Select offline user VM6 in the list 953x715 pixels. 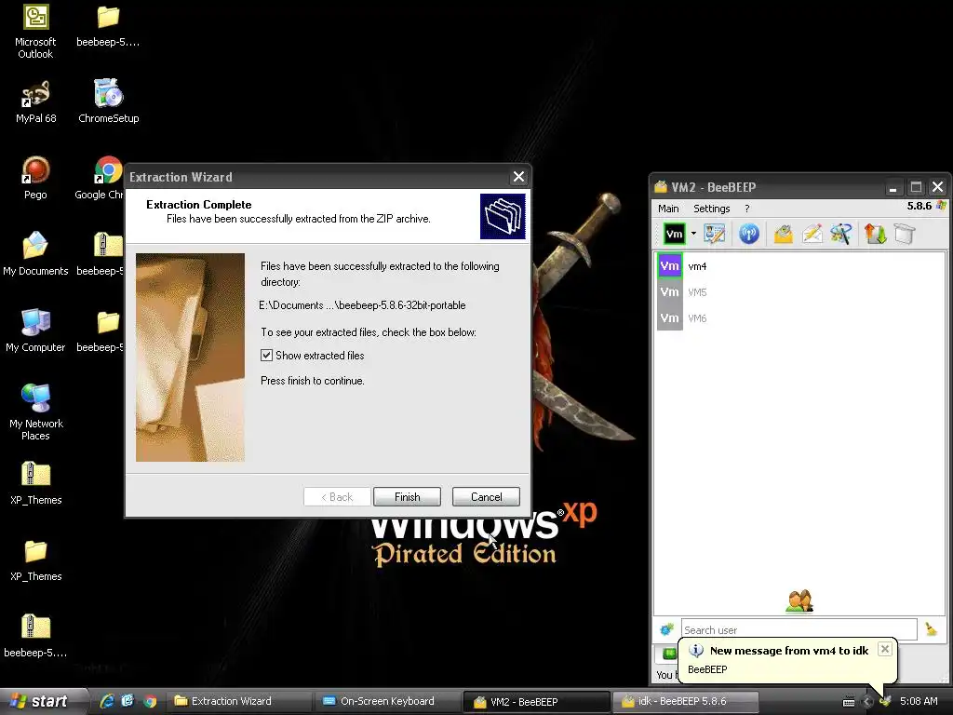(x=799, y=318)
